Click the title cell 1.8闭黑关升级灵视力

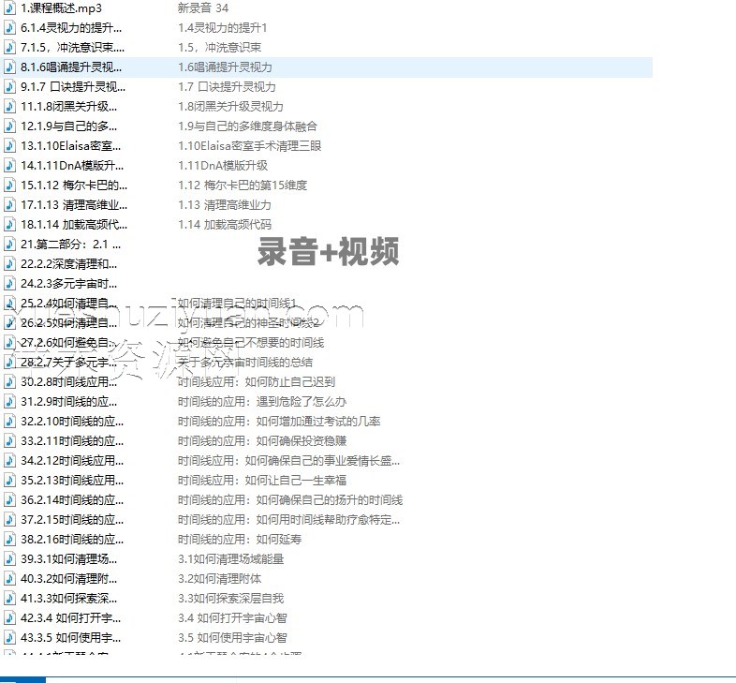click(230, 107)
